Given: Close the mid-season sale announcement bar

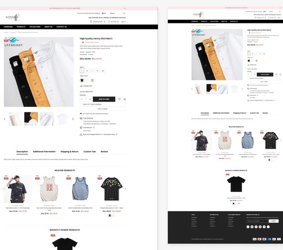Looking at the screenshot, I should point(125,8).
